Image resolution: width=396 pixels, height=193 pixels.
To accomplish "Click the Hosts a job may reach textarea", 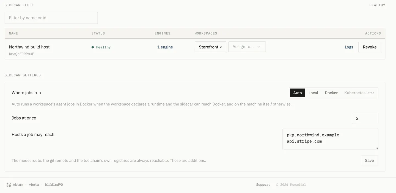I will coord(330,139).
